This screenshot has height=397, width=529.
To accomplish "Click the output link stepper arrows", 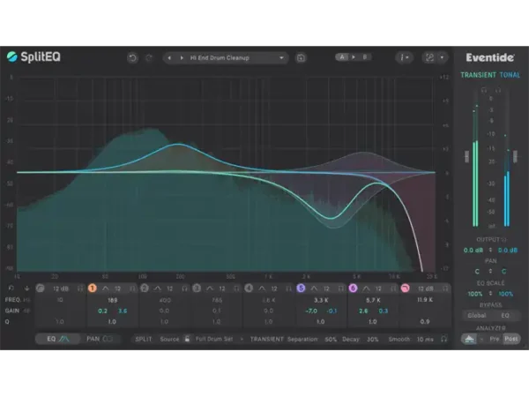I will pyautogui.click(x=490, y=251).
